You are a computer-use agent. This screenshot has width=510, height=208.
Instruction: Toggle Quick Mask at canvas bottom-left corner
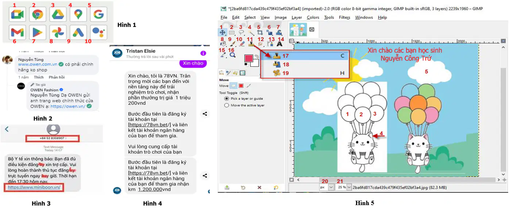pyautogui.click(x=291, y=180)
